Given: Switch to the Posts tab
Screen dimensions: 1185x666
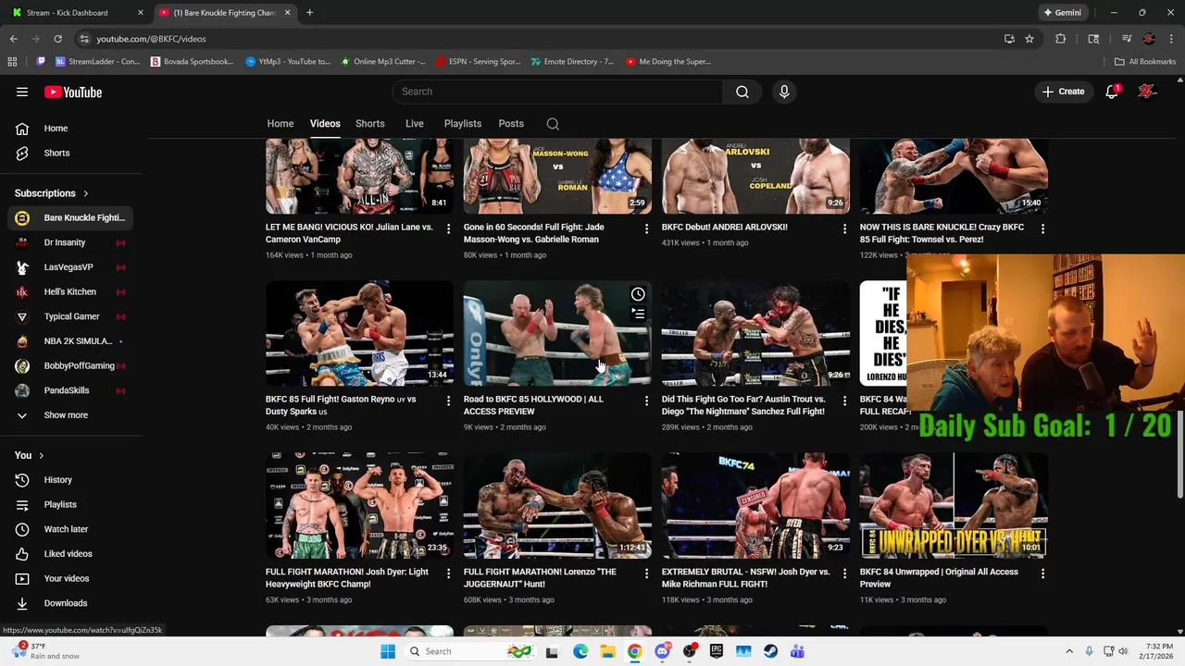Looking at the screenshot, I should [x=511, y=124].
